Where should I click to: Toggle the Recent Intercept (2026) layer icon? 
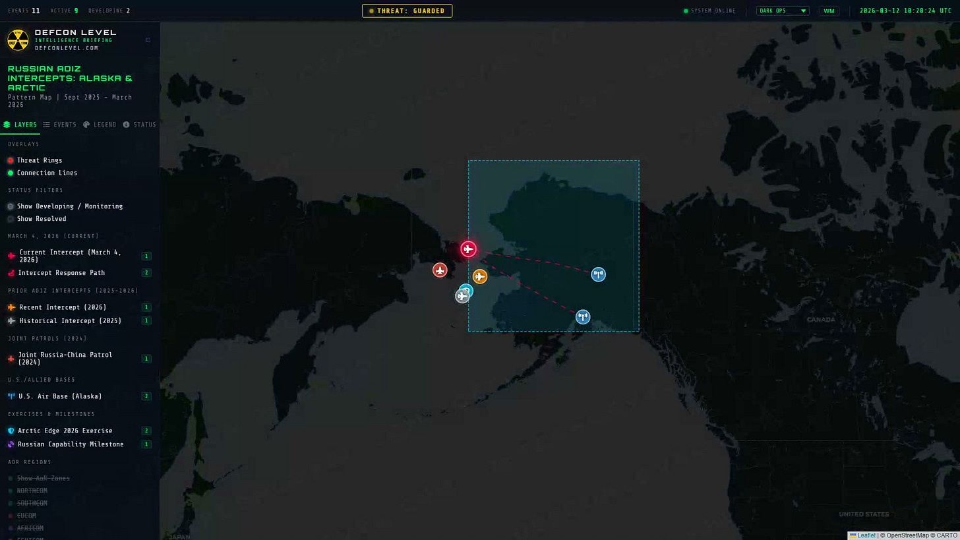(x=11, y=307)
